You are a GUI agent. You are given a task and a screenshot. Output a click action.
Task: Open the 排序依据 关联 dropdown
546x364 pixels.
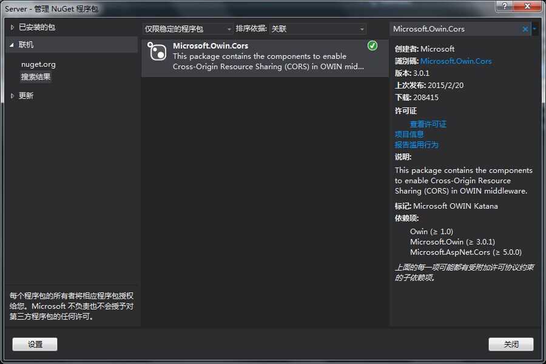point(317,29)
